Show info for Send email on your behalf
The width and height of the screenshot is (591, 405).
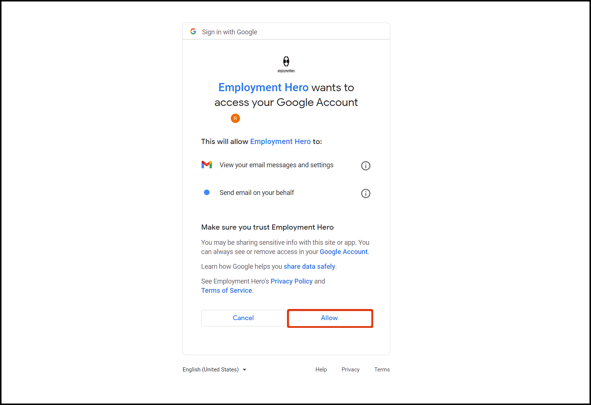[365, 193]
